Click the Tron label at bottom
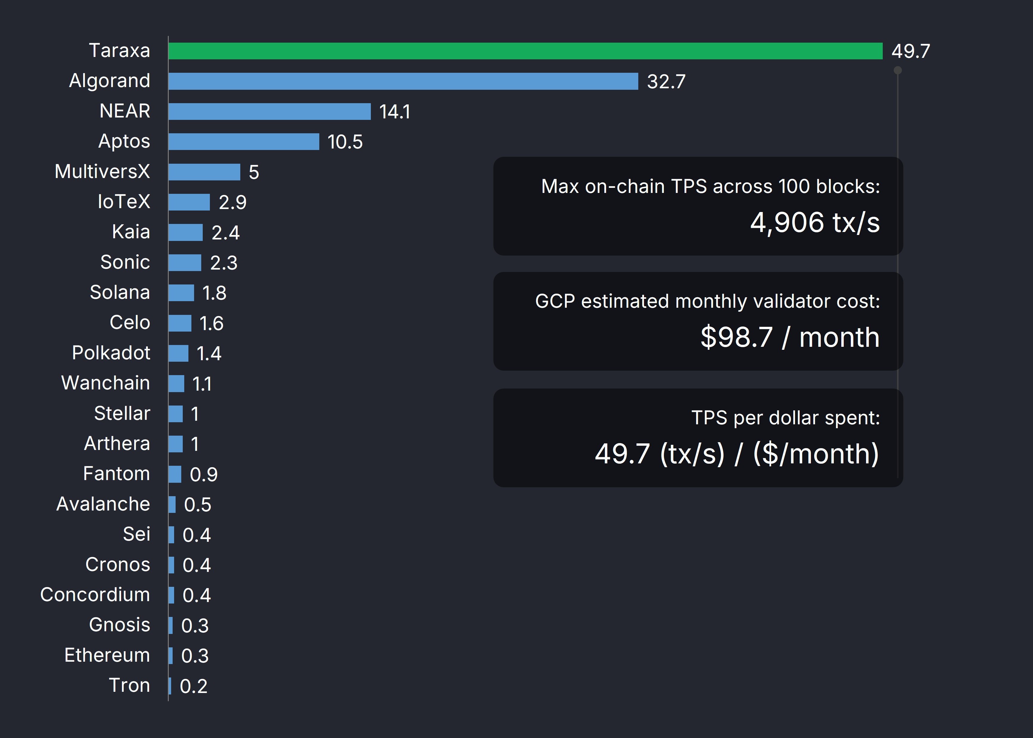 (129, 685)
